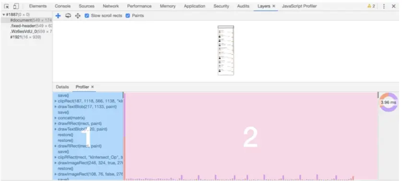Uncheck the Paints checkbox
The image size is (402, 181).
[x=128, y=16]
